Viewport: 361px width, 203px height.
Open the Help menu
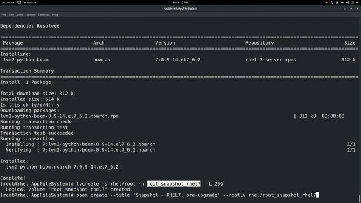coord(55,15)
